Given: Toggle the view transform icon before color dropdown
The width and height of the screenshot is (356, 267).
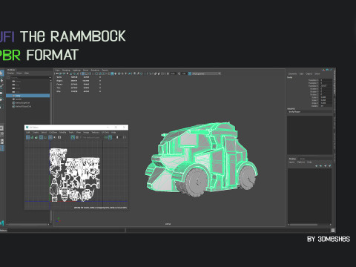Looking at the screenshot, I should (x=189, y=73).
